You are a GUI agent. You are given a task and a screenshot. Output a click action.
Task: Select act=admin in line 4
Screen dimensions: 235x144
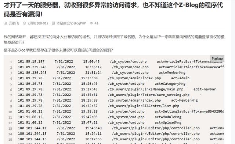tap(180, 78)
